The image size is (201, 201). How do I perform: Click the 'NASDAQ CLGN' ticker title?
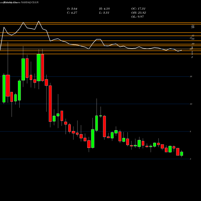(x=29, y=2)
